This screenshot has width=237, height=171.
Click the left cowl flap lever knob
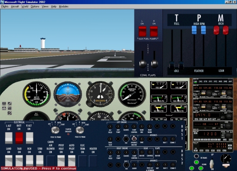pos(143,64)
